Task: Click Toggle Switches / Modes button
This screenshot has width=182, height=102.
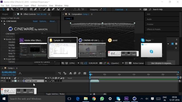Action: pos(55,94)
